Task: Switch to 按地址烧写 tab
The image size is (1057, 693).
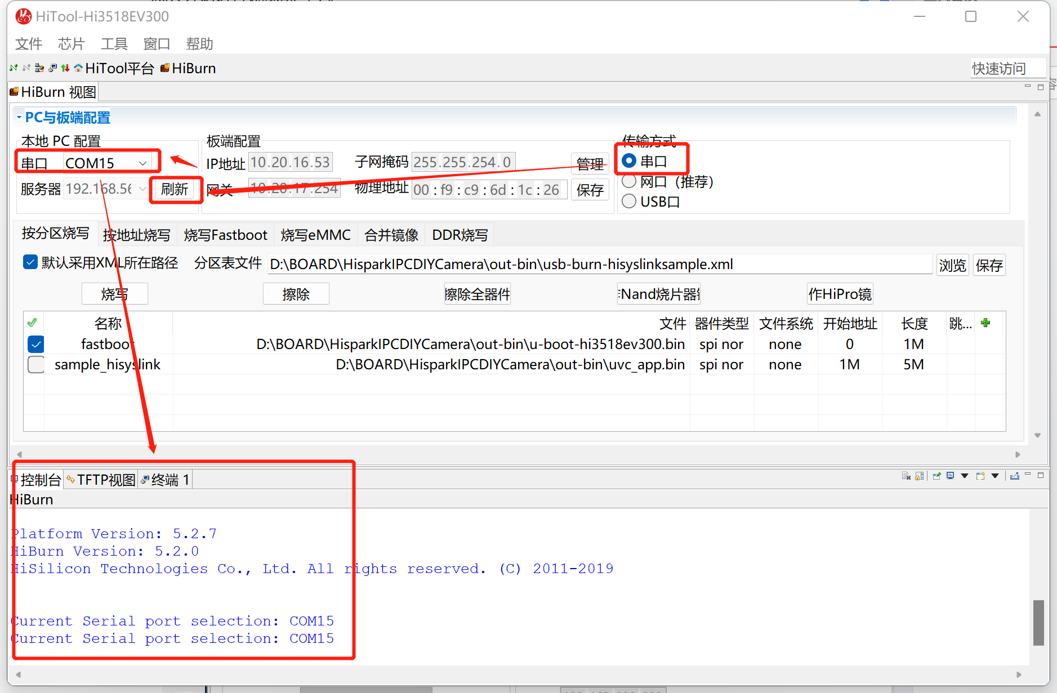Action: 137,235
